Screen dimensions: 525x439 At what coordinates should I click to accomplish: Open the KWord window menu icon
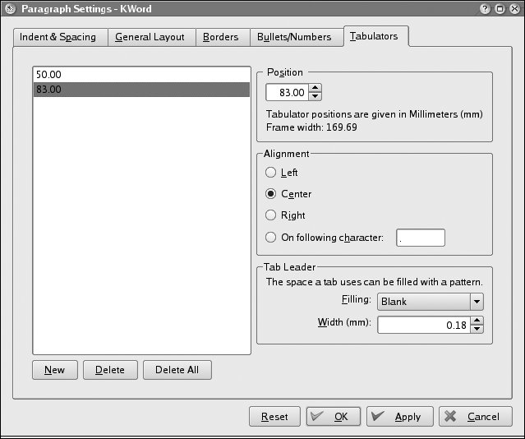pyautogui.click(x=11, y=9)
